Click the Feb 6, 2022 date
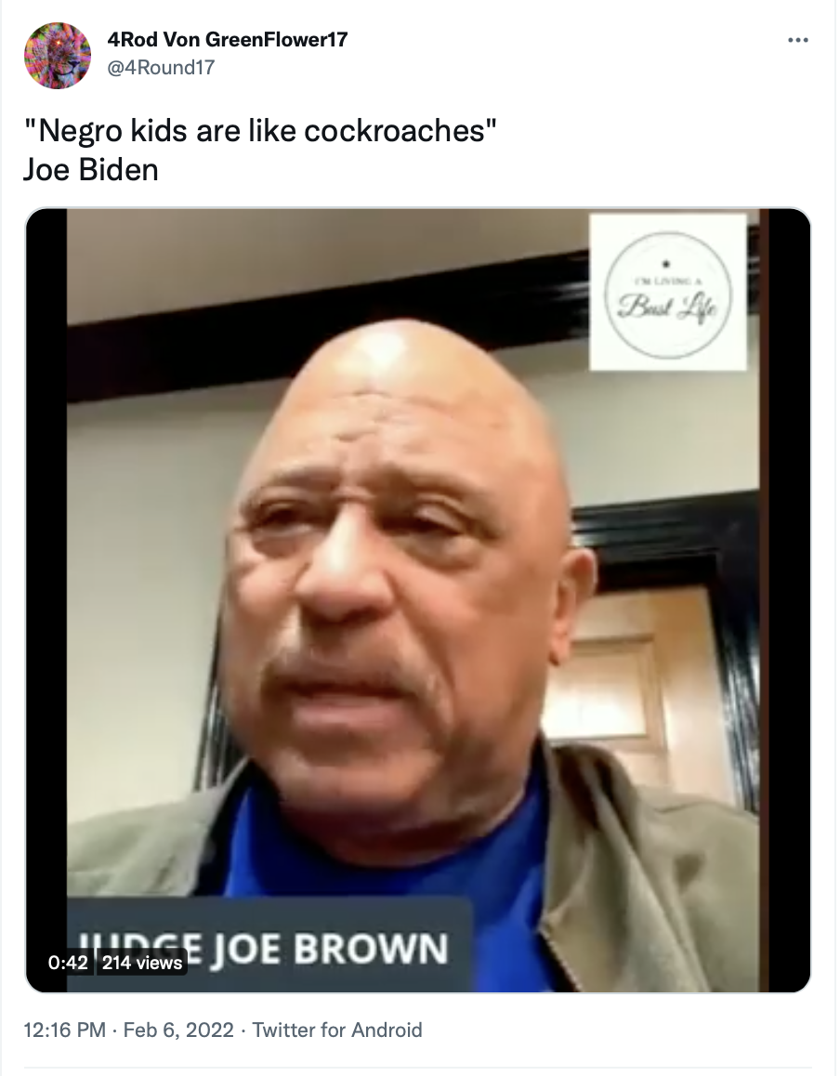 pyautogui.click(x=178, y=1030)
